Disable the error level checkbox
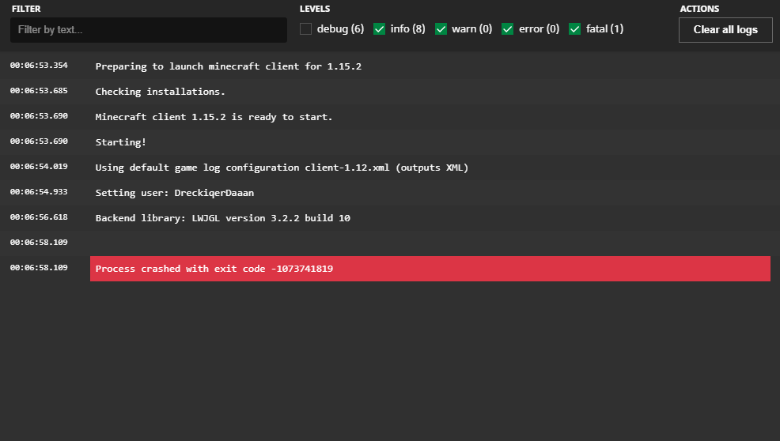 tap(508, 29)
